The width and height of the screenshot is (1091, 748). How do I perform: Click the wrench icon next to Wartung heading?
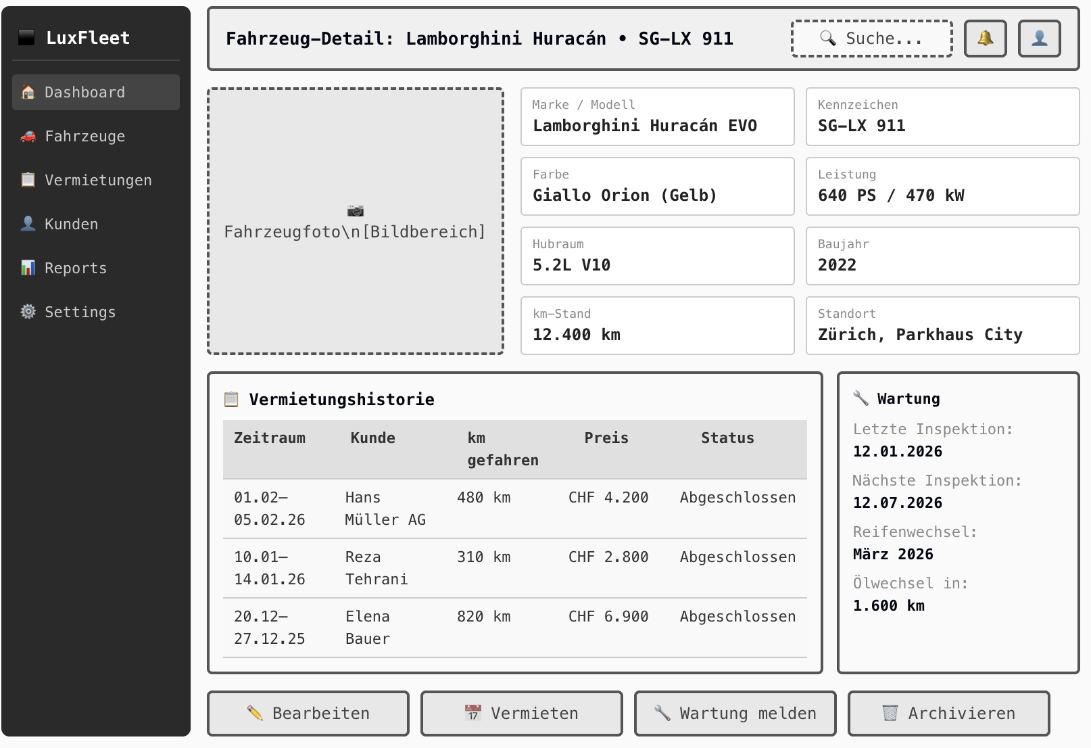click(x=860, y=398)
